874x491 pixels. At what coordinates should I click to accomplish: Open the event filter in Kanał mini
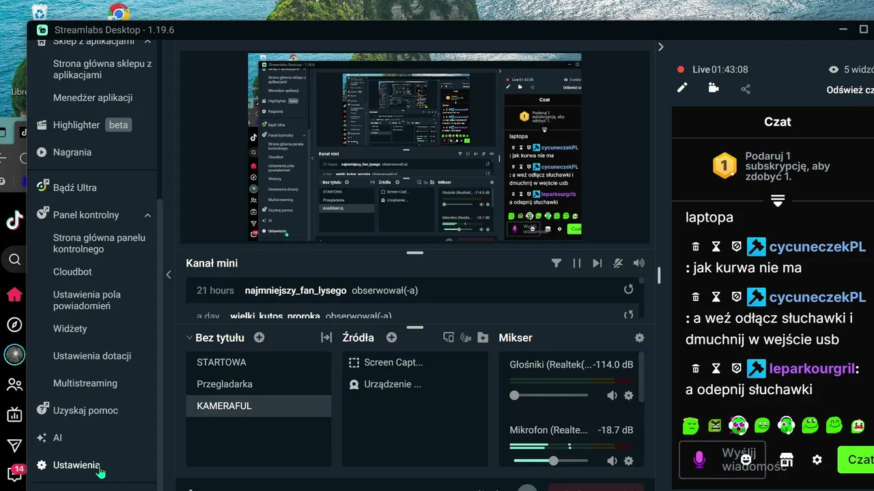coord(556,263)
